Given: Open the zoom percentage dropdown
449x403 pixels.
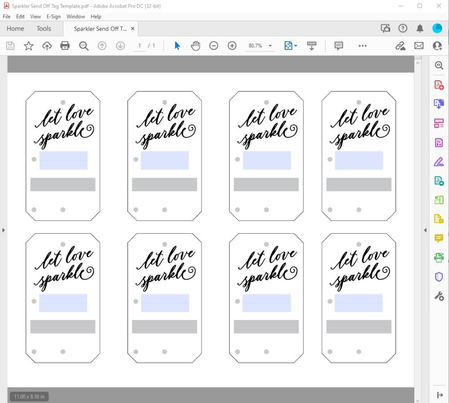Looking at the screenshot, I should tap(270, 45).
